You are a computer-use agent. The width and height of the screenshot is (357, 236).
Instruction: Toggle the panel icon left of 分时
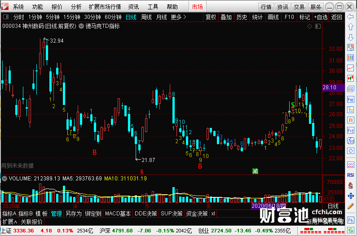pyautogui.click(x=6, y=17)
